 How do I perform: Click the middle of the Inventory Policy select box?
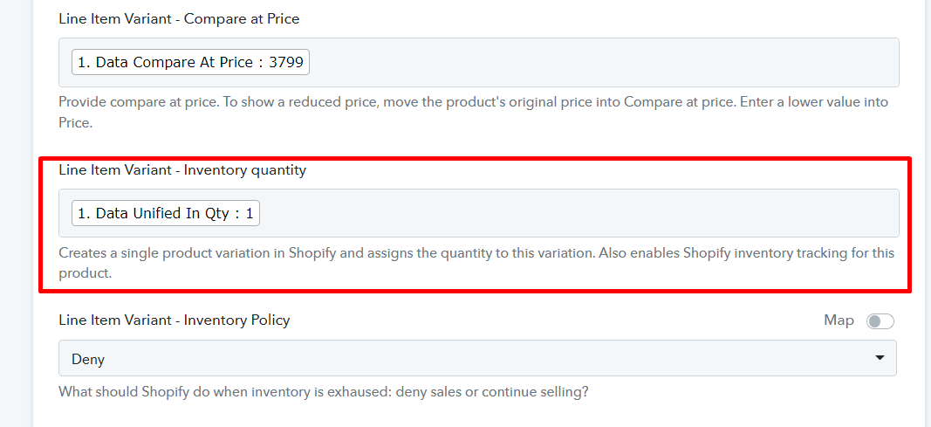[477, 358]
